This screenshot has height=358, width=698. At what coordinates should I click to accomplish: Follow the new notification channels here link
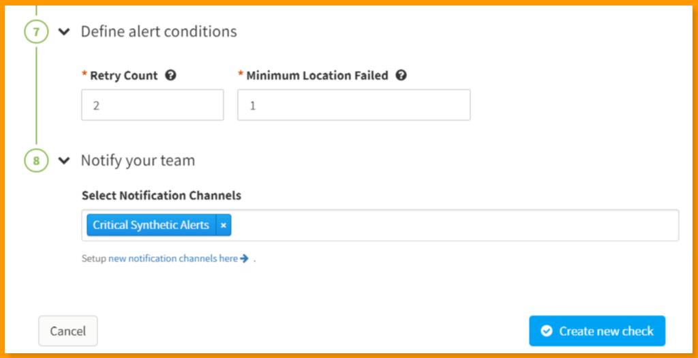point(173,258)
